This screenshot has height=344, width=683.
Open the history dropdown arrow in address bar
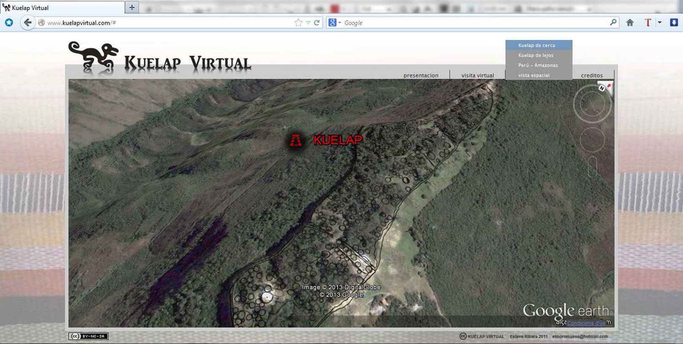pyautogui.click(x=308, y=23)
